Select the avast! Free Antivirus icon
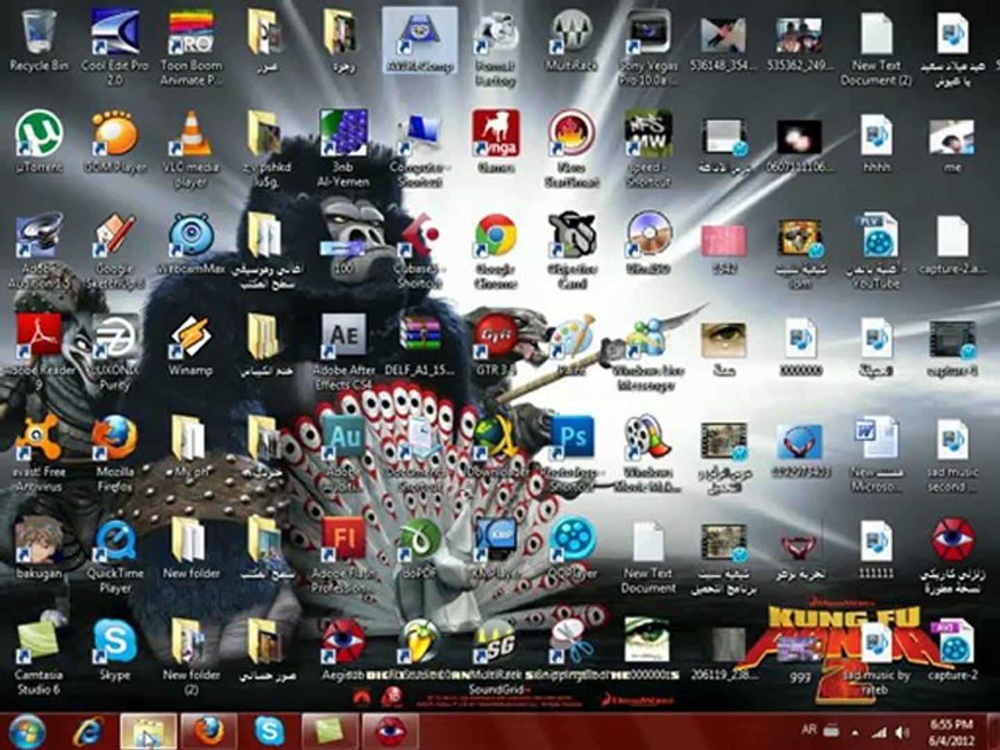The height and width of the screenshot is (750, 1000). (39, 453)
